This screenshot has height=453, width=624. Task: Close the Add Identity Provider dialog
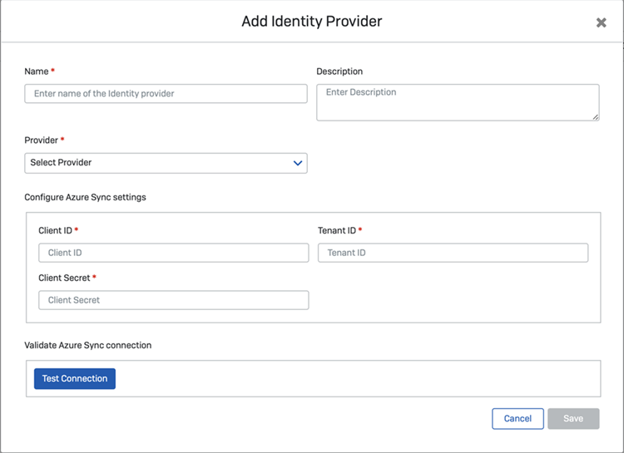click(601, 22)
